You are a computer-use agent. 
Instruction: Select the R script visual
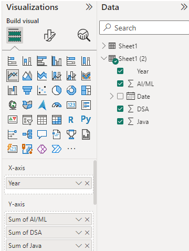click(71, 120)
